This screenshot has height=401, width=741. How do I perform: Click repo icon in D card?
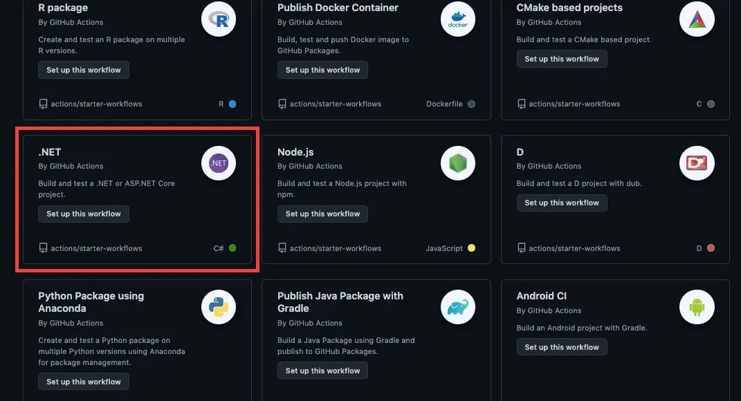pos(521,248)
